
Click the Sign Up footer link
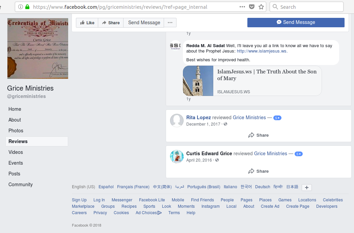pos(79,200)
